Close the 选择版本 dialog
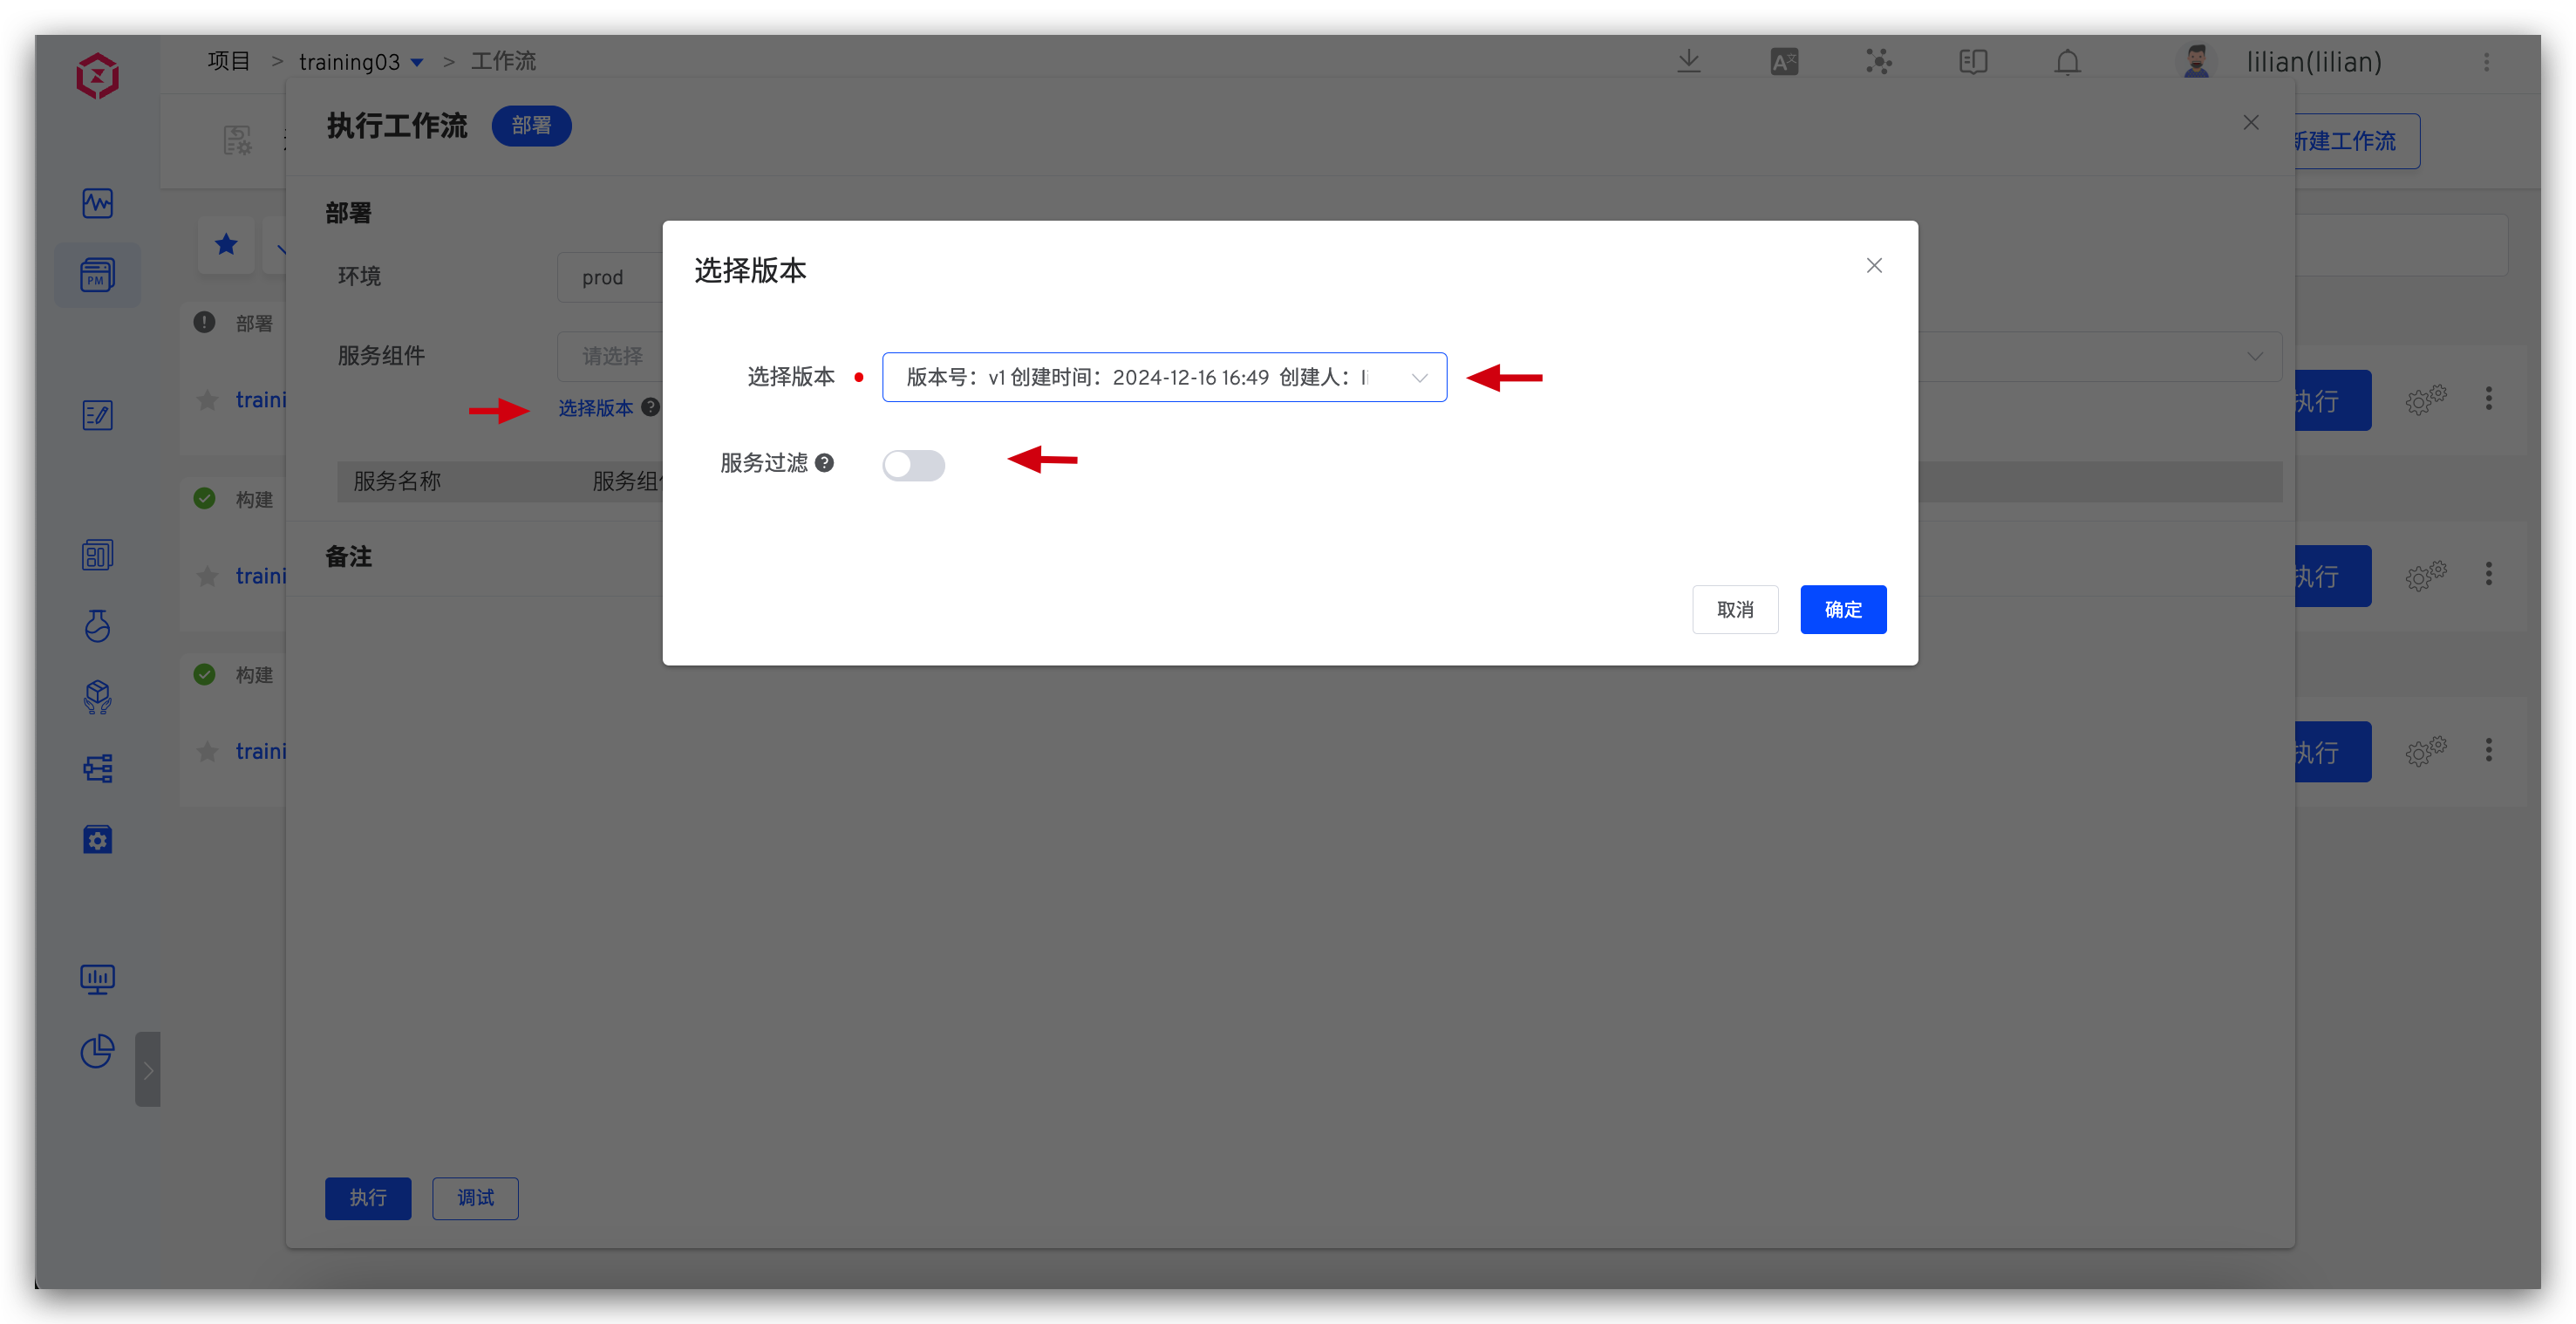Viewport: 2576px width, 1324px height. point(1874,265)
